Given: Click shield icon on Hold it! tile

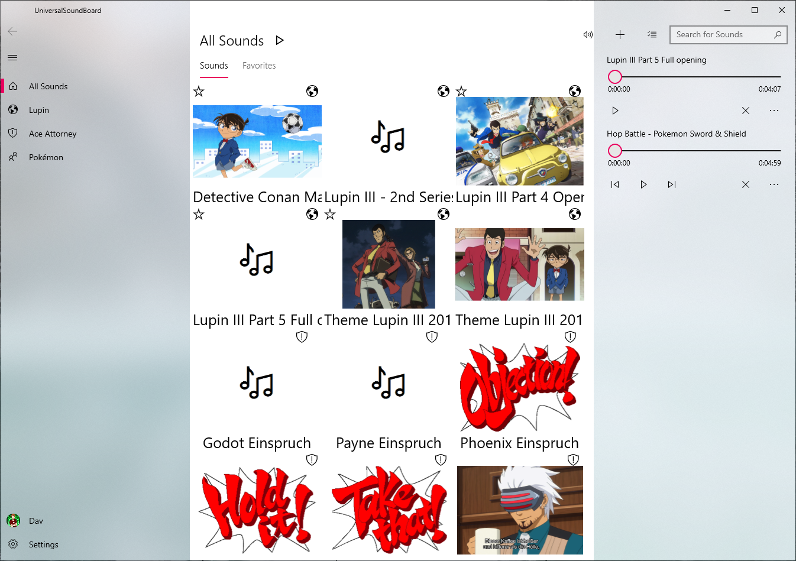Looking at the screenshot, I should pyautogui.click(x=312, y=460).
